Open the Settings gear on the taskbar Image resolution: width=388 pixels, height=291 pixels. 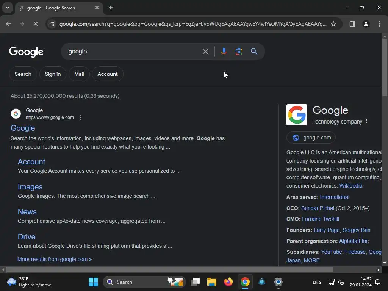point(278,282)
